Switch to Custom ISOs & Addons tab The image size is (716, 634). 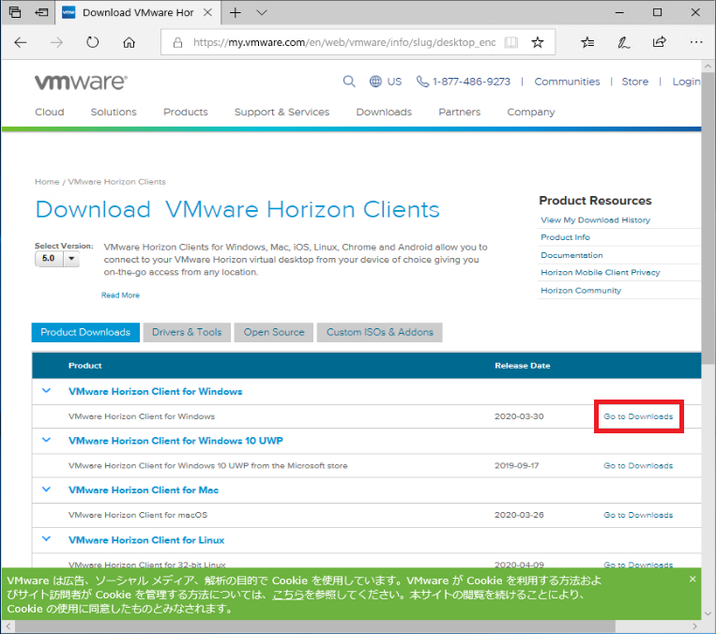click(x=379, y=332)
